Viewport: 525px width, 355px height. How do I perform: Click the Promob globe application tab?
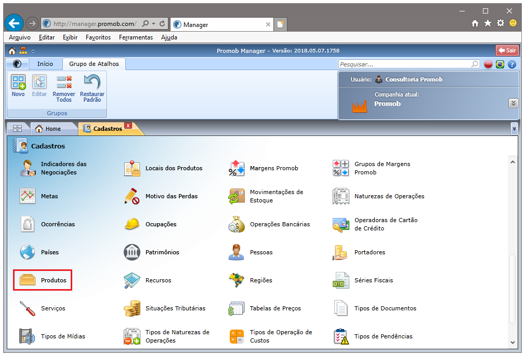click(x=17, y=64)
